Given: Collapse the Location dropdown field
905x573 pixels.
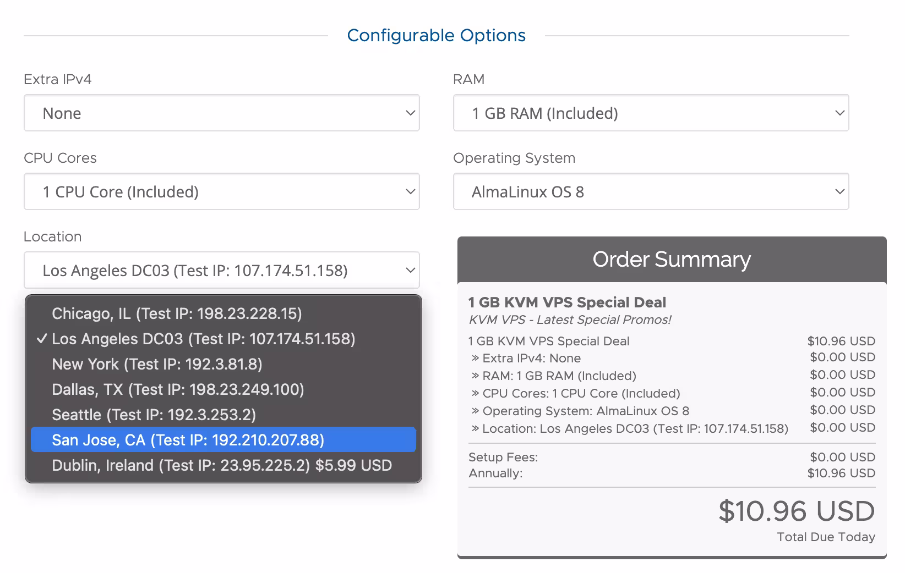Looking at the screenshot, I should tap(221, 271).
